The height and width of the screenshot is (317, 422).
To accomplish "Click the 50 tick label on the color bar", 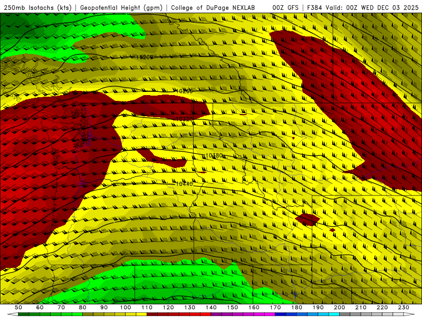I will click(x=18, y=307).
